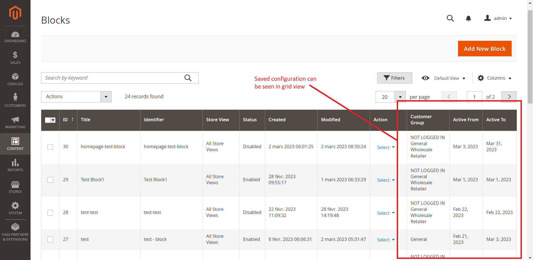Click the Magento logo
The image size is (533, 260).
click(x=15, y=12)
